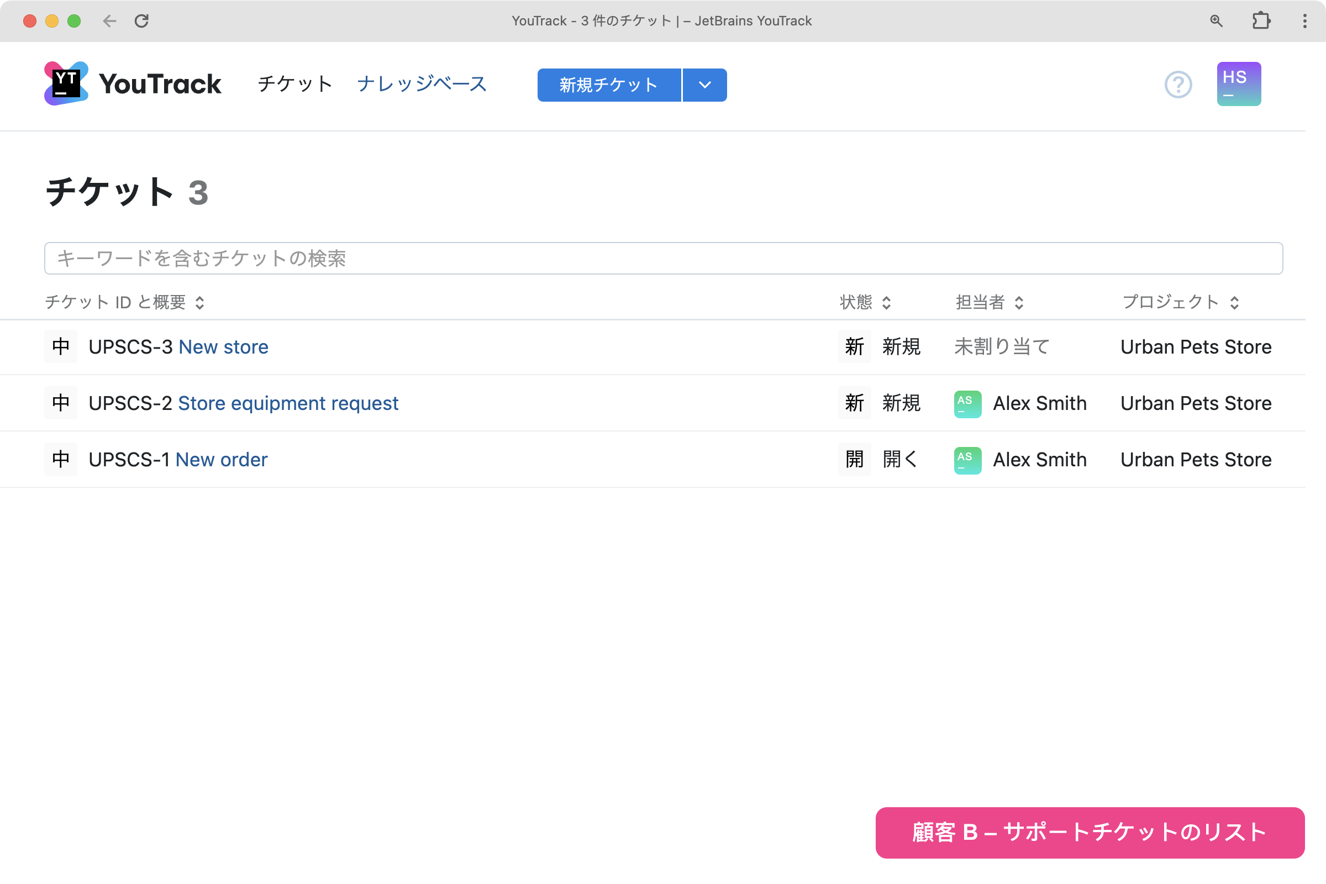This screenshot has height=884, width=1326.
Task: Open the browser three-dot menu
Action: click(1304, 21)
